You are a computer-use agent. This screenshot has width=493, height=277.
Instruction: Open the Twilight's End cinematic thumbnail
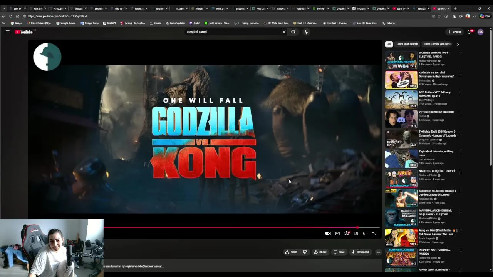401,139
